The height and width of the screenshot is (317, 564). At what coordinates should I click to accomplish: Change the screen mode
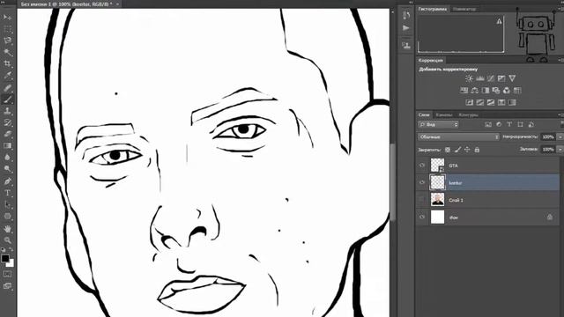click(x=7, y=286)
